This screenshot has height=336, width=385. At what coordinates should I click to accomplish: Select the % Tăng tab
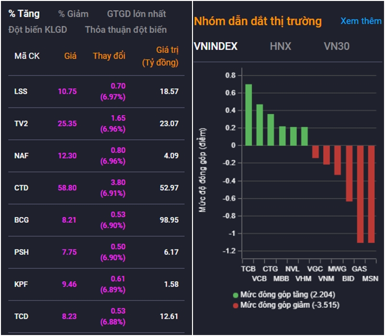pos(24,14)
